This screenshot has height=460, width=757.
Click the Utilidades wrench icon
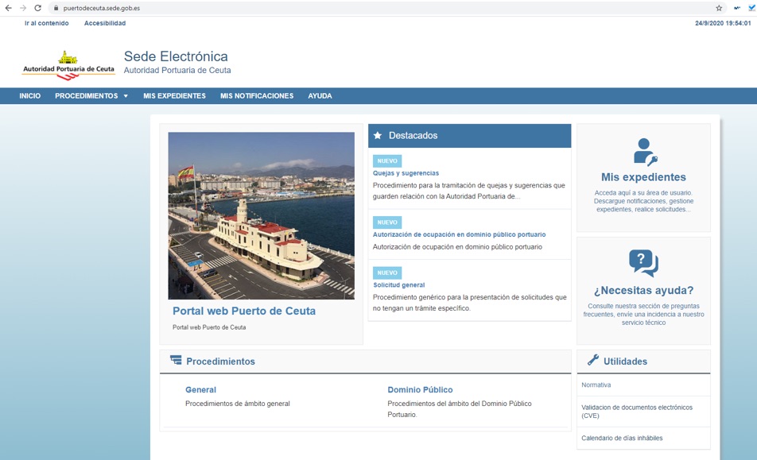[x=593, y=360]
